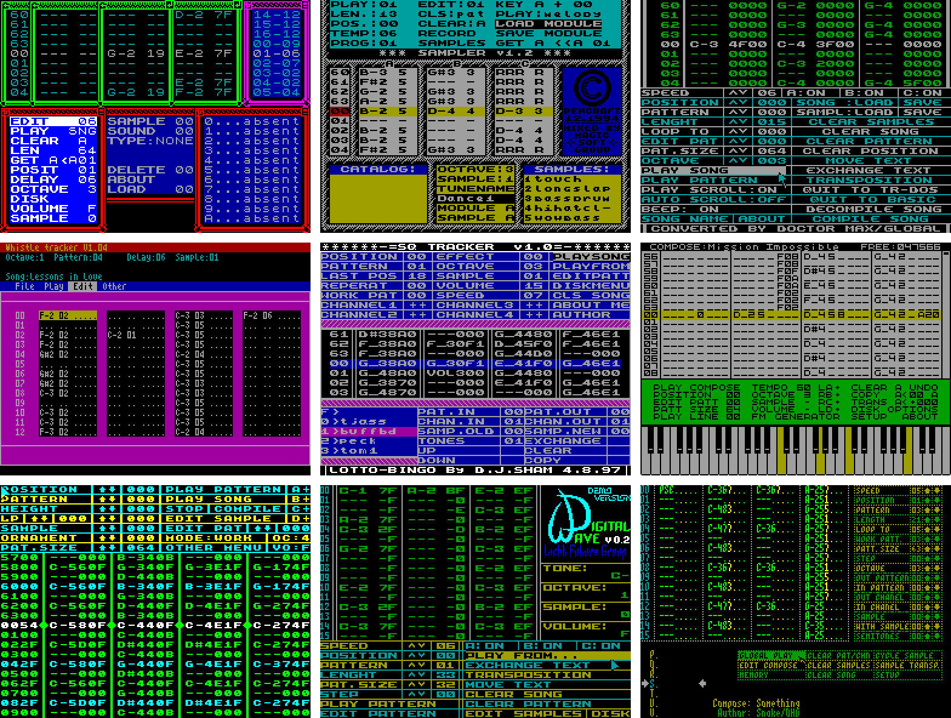Image resolution: width=951 pixels, height=718 pixels.
Task: Click TRANSPOSITION in Digital Wave
Action: click(x=529, y=675)
